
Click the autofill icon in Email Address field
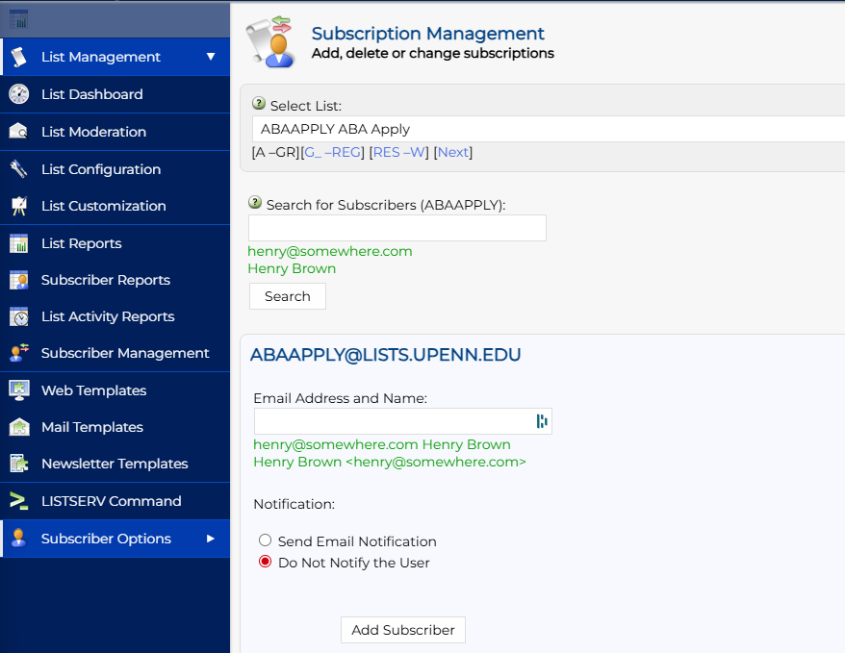[x=542, y=421]
